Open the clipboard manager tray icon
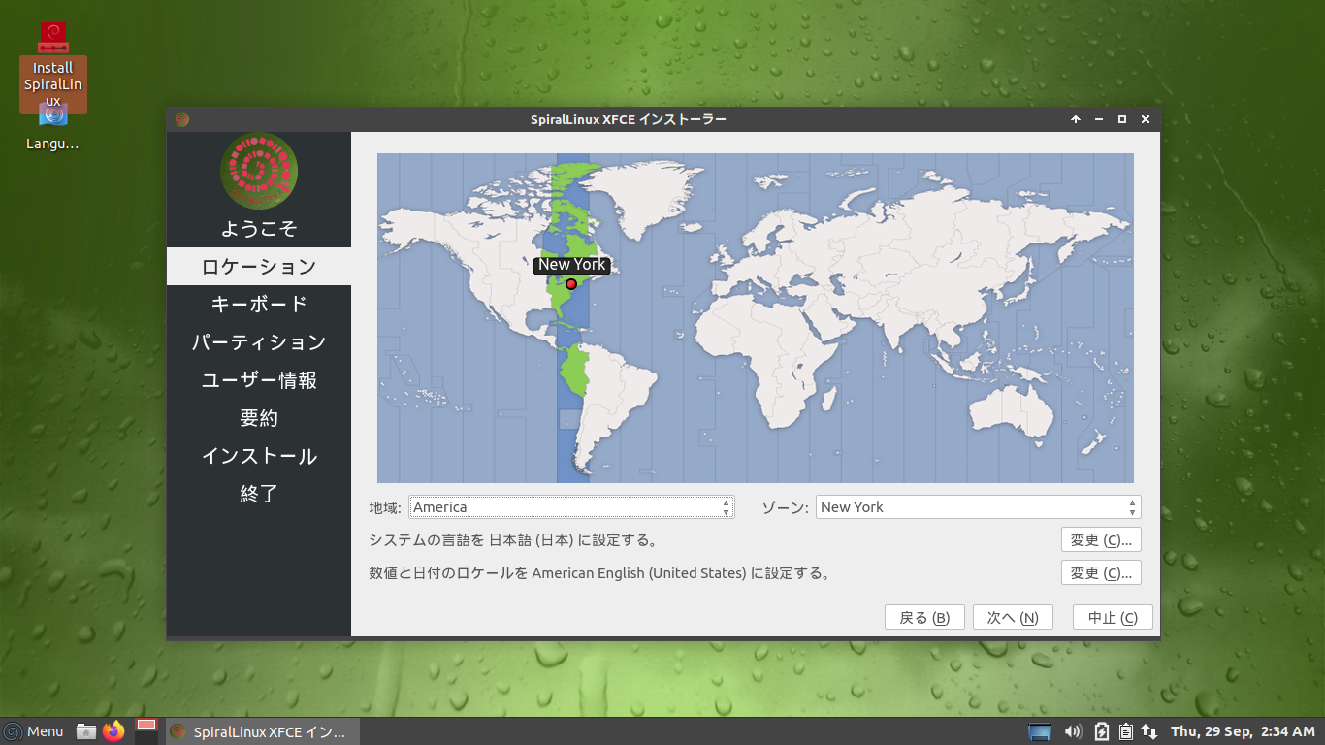The image size is (1325, 745). (x=1125, y=731)
